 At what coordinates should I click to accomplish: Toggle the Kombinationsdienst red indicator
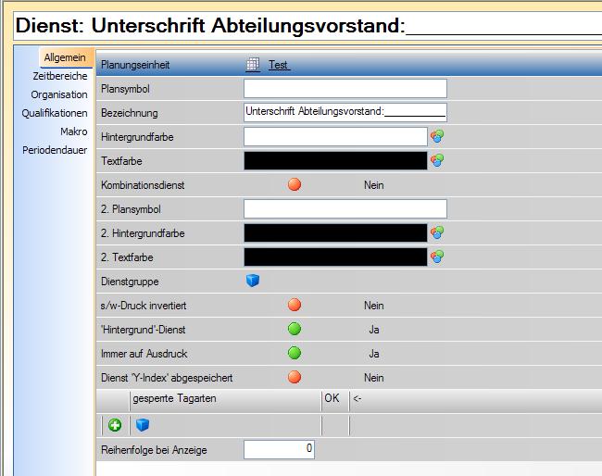click(x=295, y=184)
